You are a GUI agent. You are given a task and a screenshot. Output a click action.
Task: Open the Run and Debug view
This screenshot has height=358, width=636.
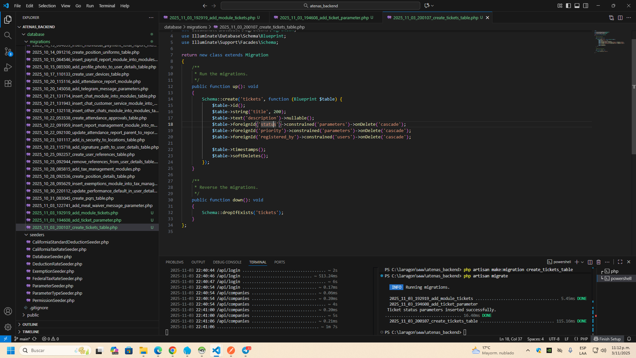[8, 67]
